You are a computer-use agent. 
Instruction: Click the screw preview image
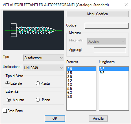click(x=33, y=30)
